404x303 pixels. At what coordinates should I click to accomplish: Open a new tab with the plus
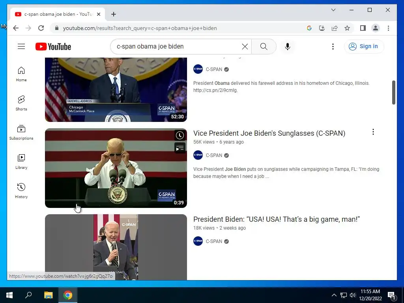pyautogui.click(x=113, y=14)
